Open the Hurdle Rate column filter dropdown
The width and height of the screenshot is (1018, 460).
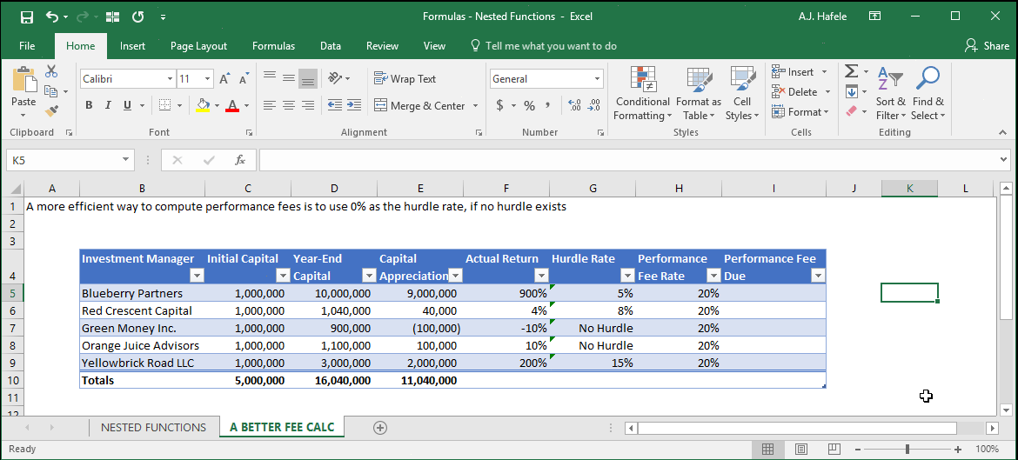627,276
